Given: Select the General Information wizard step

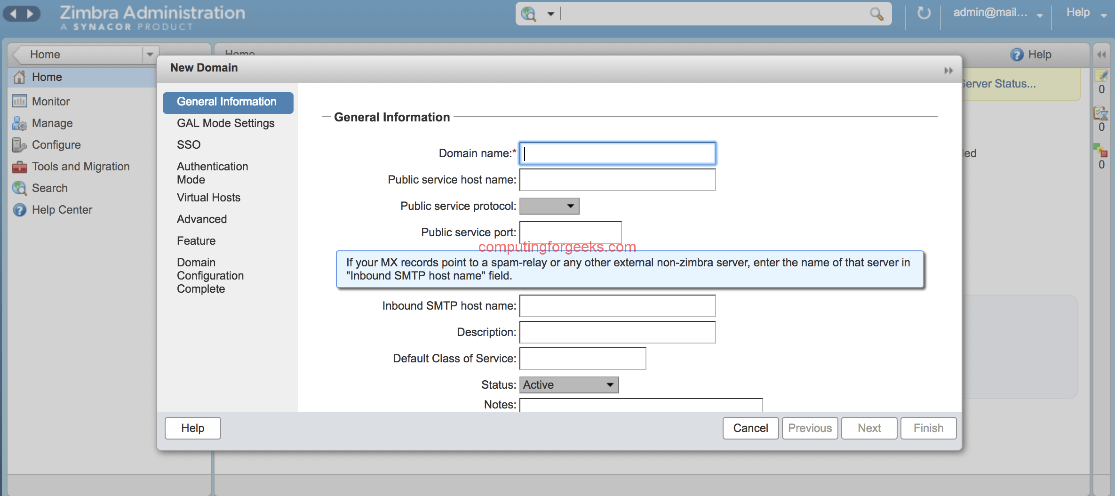Looking at the screenshot, I should (x=228, y=102).
